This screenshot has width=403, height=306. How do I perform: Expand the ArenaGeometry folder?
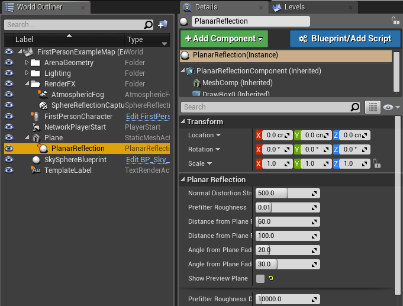pyautogui.click(x=27, y=63)
